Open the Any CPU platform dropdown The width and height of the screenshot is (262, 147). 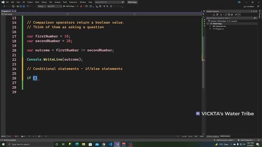[x=54, y=7]
